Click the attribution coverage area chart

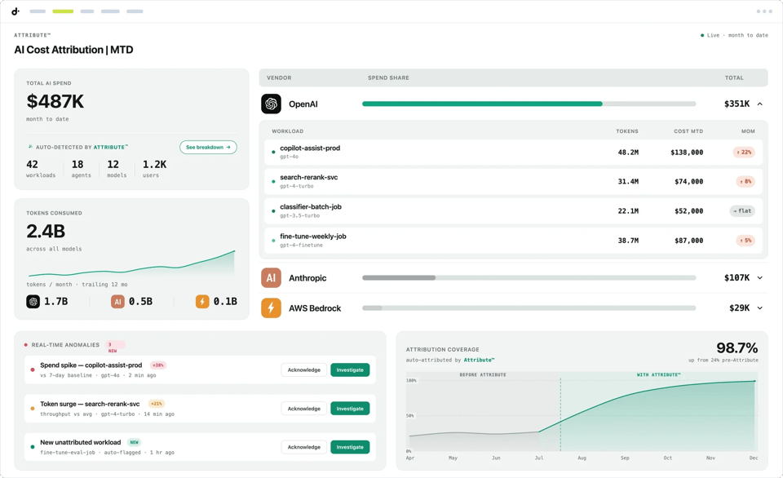coord(582,412)
